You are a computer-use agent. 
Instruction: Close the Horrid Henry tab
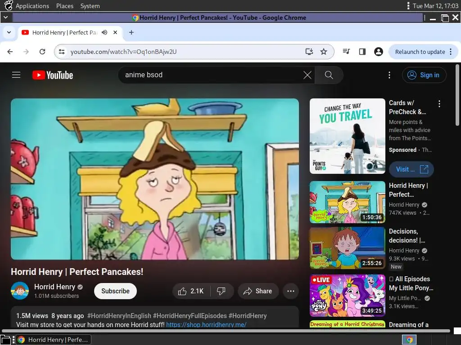(115, 32)
